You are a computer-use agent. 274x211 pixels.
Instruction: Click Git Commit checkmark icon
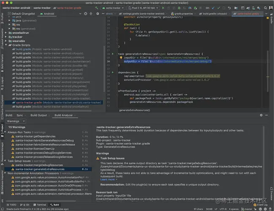(218, 8)
